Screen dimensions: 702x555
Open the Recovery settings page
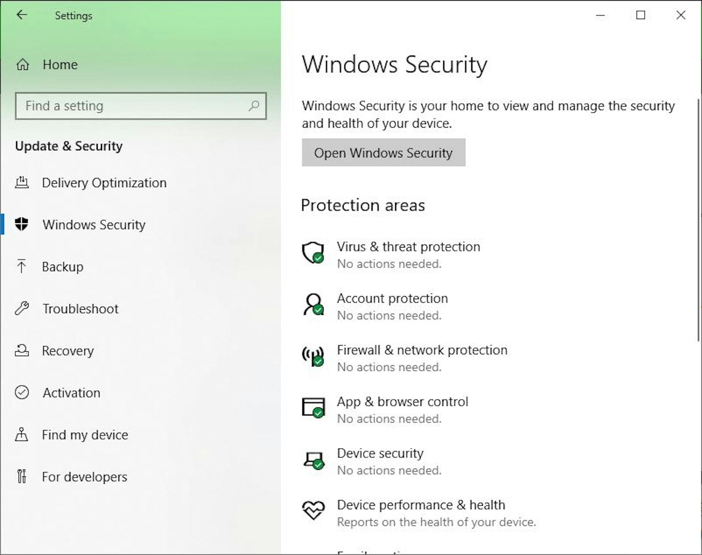click(68, 351)
